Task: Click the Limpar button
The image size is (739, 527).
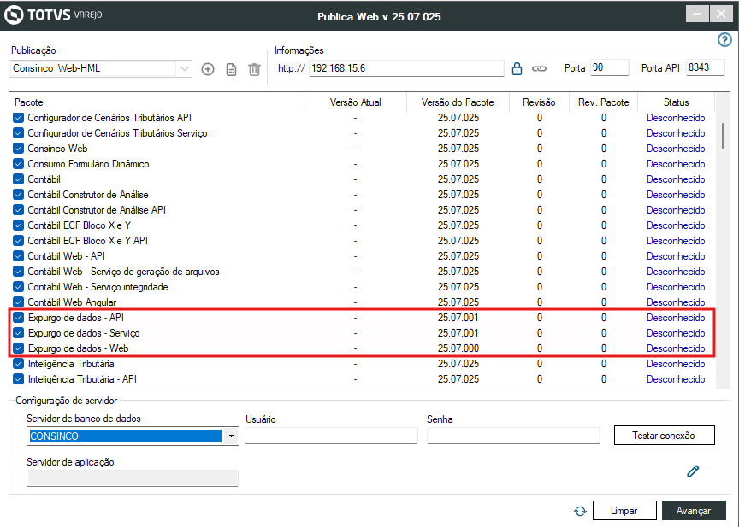Action: [x=624, y=511]
